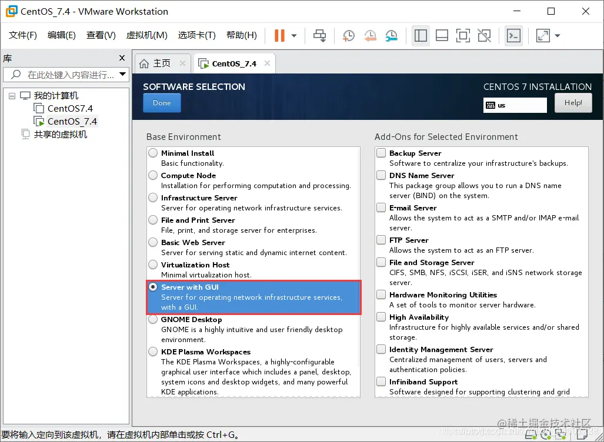The width and height of the screenshot is (604, 442).
Task: Click the computer icon next to 我的计算机
Action: (25, 95)
